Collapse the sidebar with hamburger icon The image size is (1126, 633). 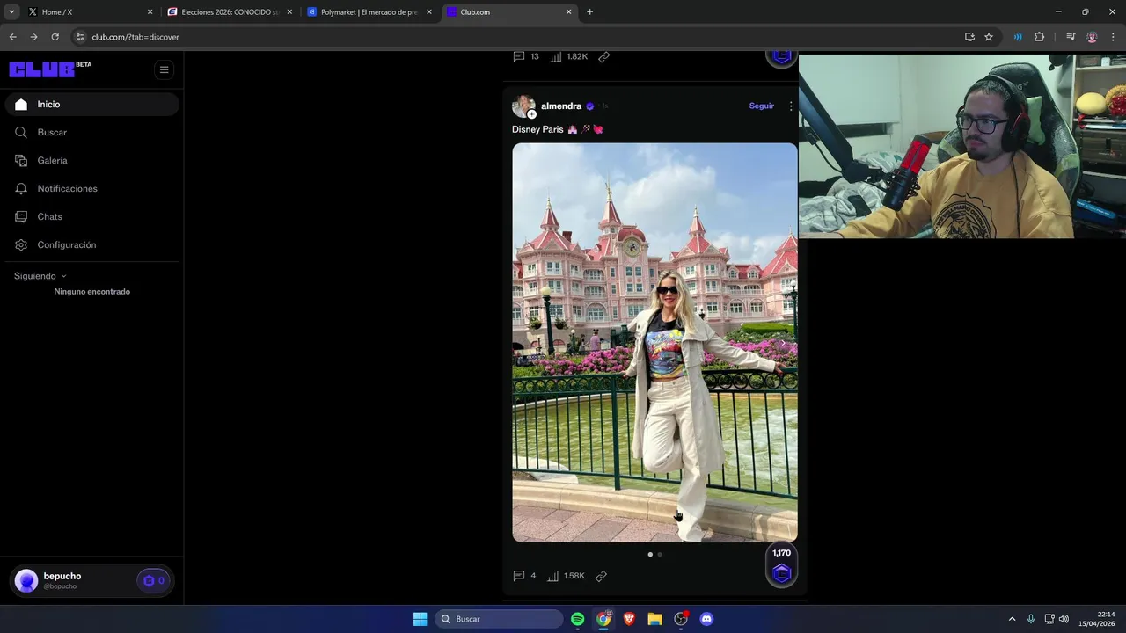click(164, 69)
